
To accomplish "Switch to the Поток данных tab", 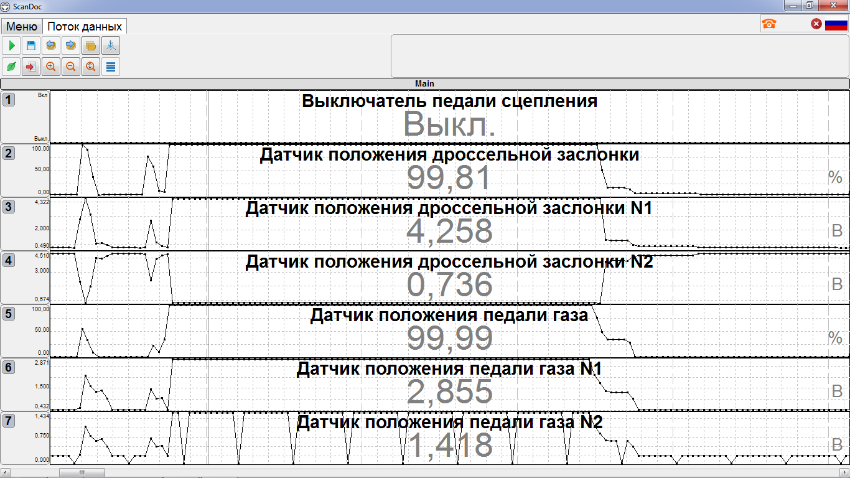I will coord(85,27).
